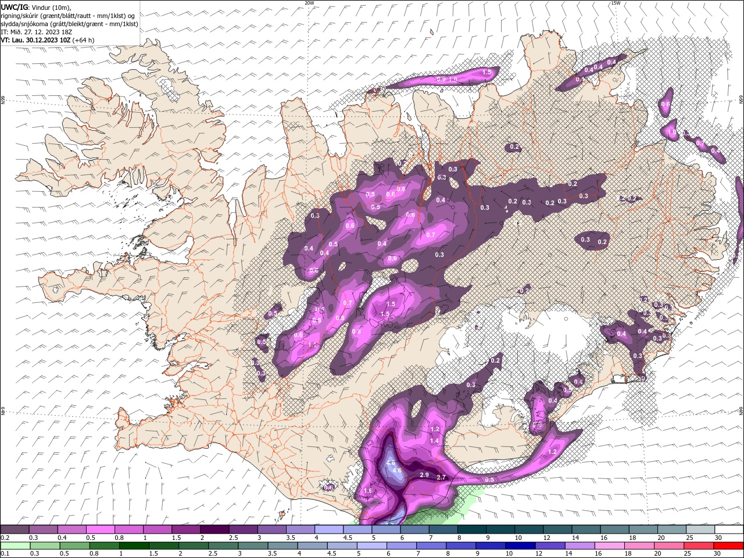Click the rain scale swatch between 25 and 30
This screenshot has height=558, width=744.
(x=699, y=545)
